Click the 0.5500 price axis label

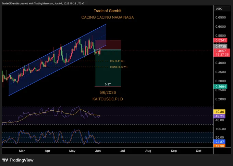tap(221, 36)
